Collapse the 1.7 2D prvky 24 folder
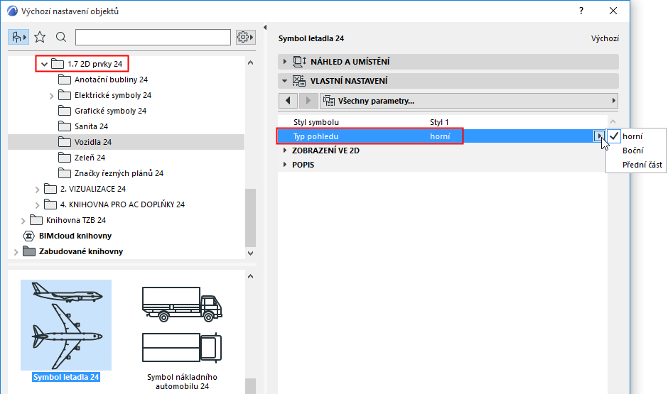 pyautogui.click(x=44, y=65)
